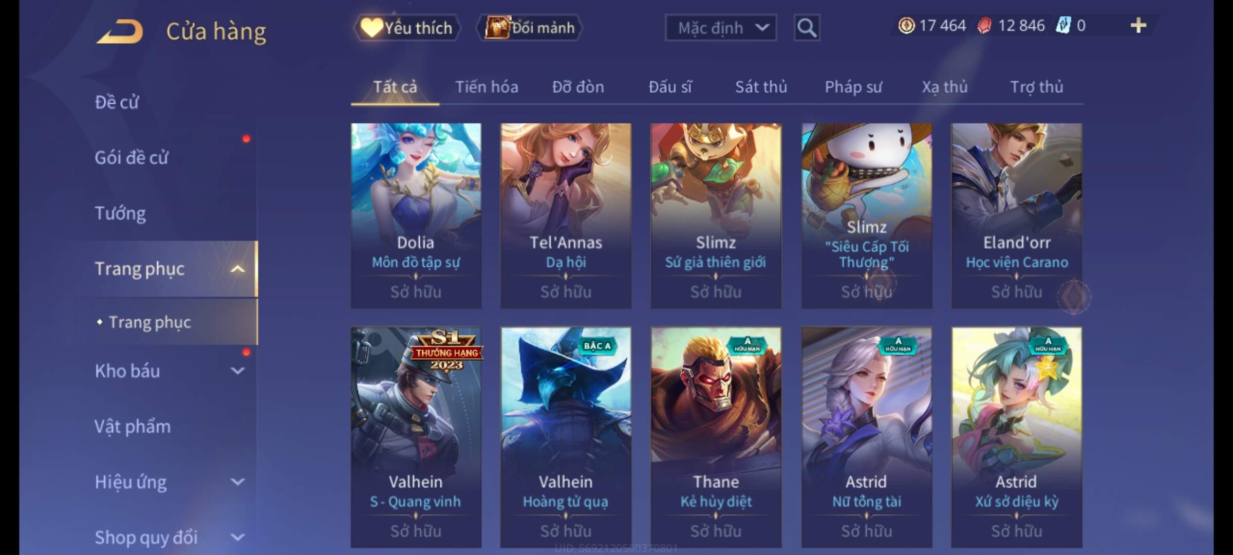Image resolution: width=1233 pixels, height=555 pixels.
Task: Select the Dolia Môn đồ tập sự skin
Action: tap(416, 216)
